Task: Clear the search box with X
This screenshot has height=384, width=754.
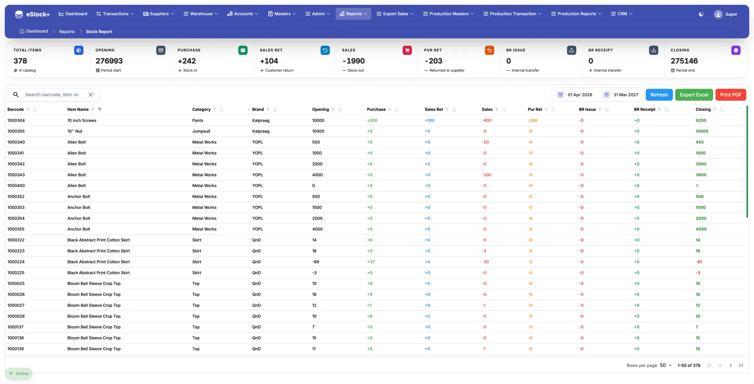Action: pos(90,95)
